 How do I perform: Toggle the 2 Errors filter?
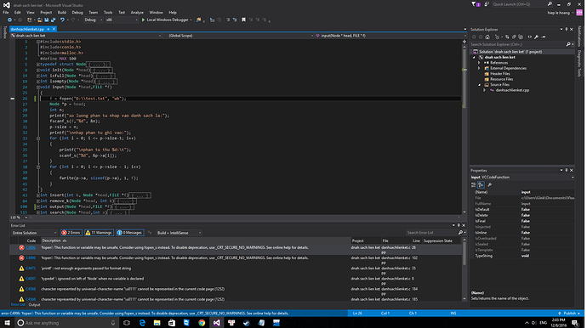71,233
